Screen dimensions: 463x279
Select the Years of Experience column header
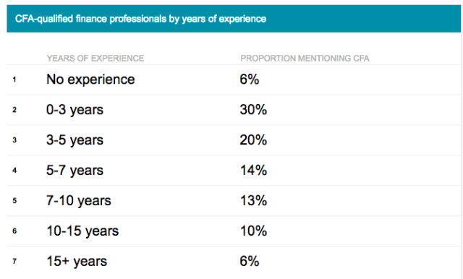(x=95, y=59)
